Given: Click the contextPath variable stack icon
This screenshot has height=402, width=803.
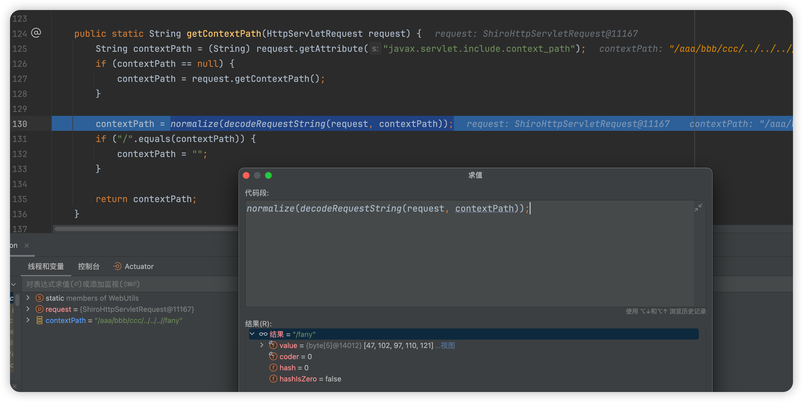Looking at the screenshot, I should click(x=39, y=320).
